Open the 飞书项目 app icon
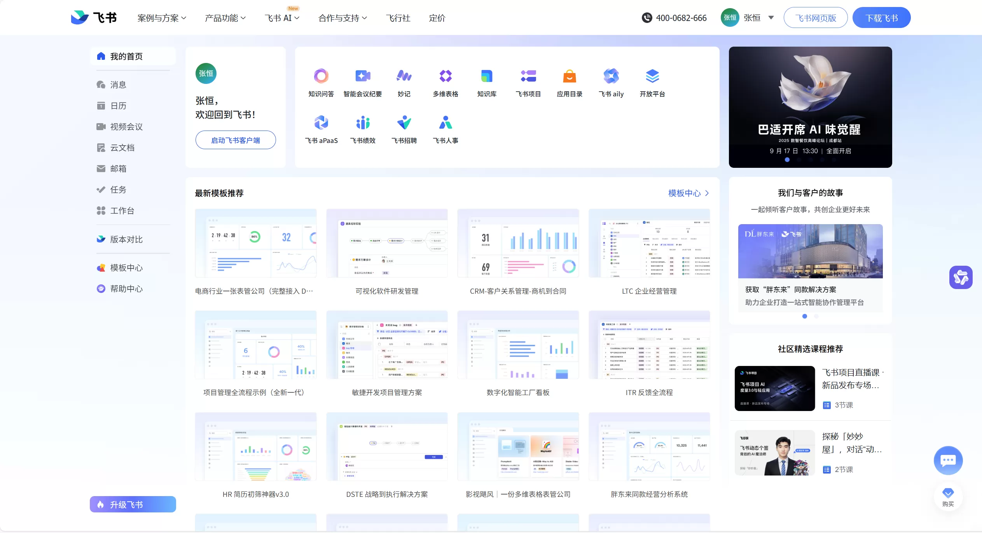 click(x=528, y=77)
